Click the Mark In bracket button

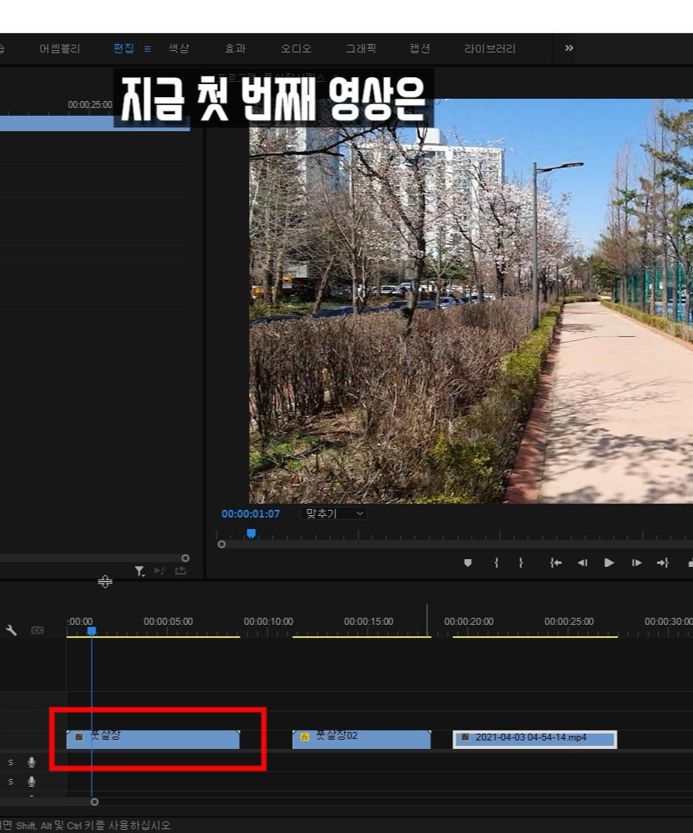click(496, 562)
